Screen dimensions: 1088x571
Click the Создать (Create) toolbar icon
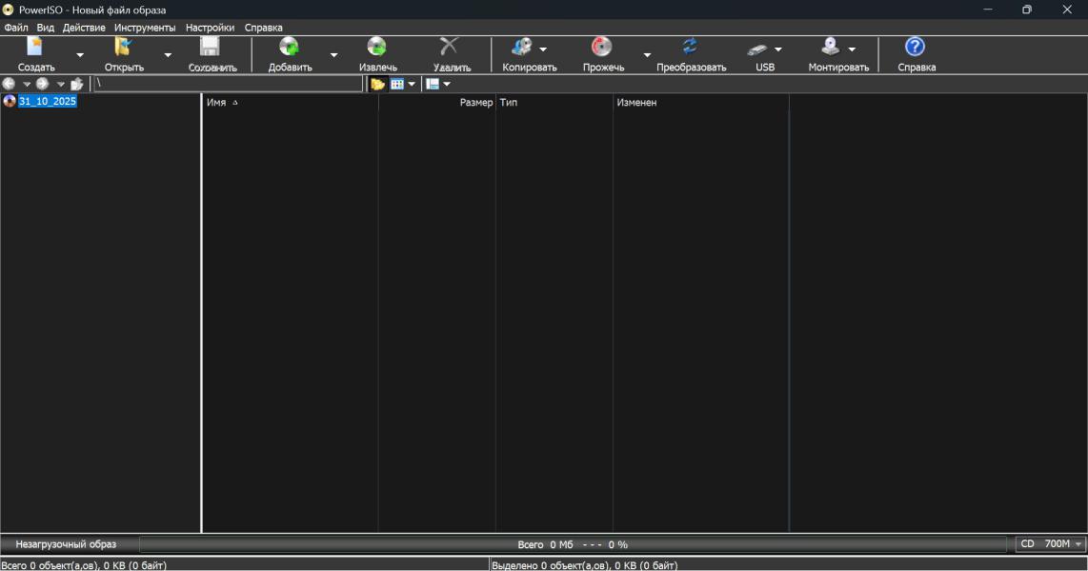[x=36, y=48]
